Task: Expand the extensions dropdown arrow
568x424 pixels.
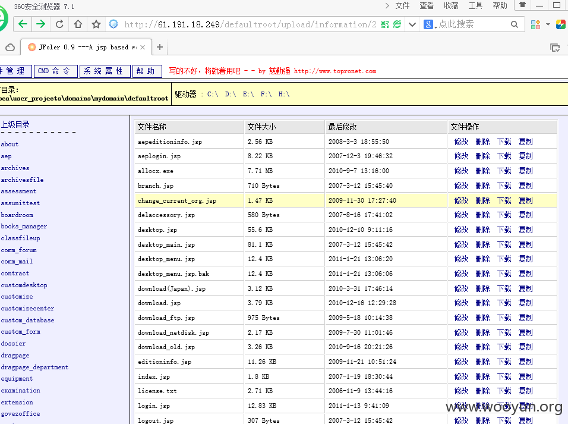Action: [548, 24]
